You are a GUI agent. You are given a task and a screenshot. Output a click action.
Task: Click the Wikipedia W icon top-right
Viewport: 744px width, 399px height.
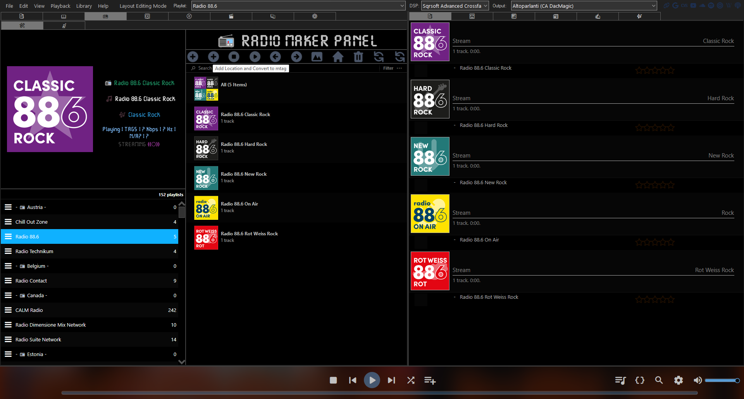click(x=729, y=5)
